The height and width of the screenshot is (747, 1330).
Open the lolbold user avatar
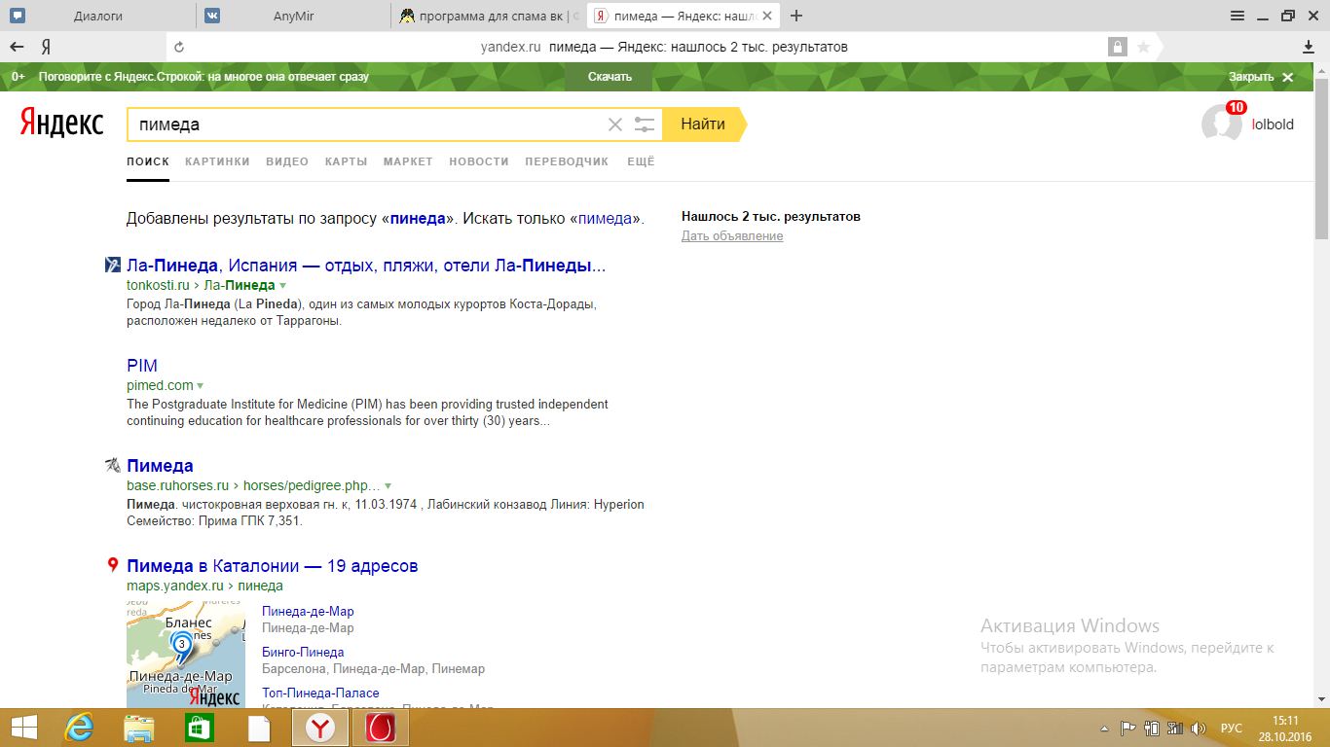1222,124
